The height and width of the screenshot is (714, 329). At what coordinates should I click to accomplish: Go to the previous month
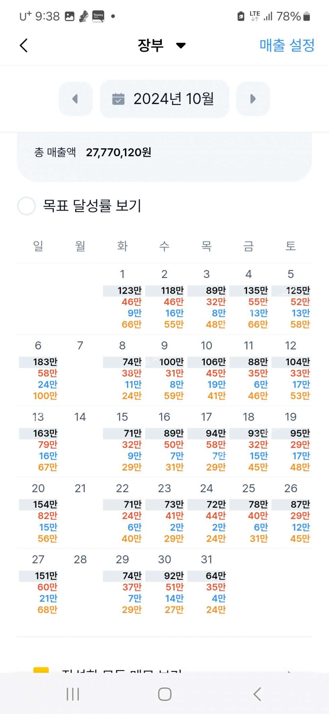[x=76, y=99]
